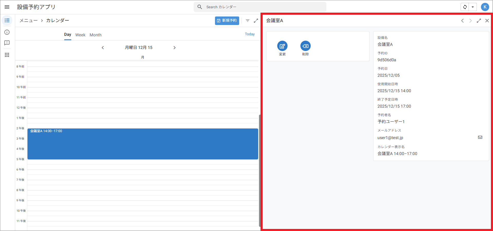Click the Search カレンダー input field

tap(260, 7)
